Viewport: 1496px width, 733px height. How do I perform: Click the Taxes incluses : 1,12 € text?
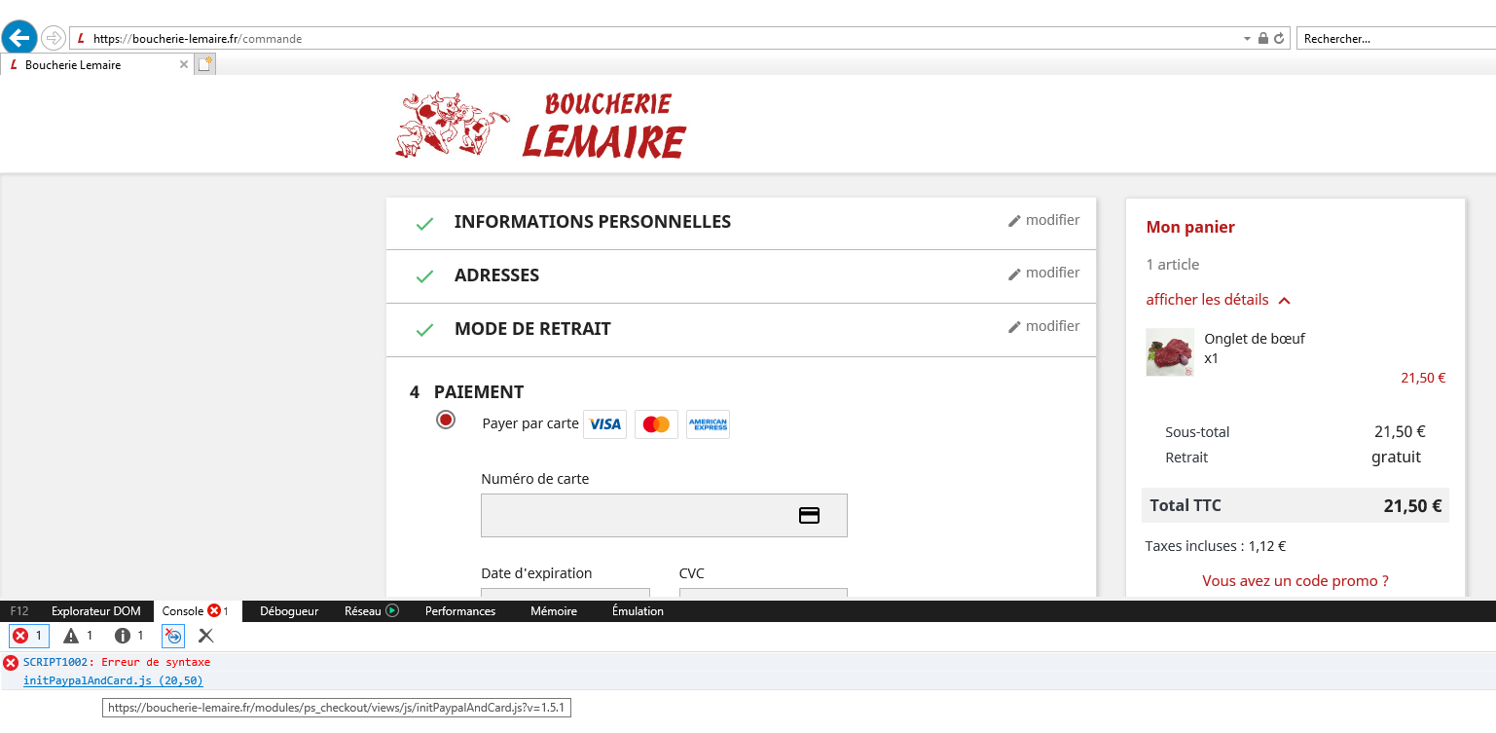point(1216,546)
